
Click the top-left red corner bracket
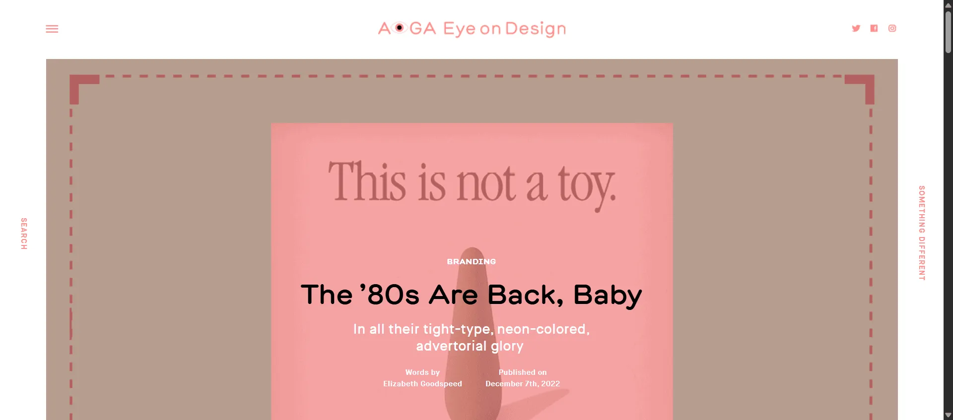click(83, 88)
